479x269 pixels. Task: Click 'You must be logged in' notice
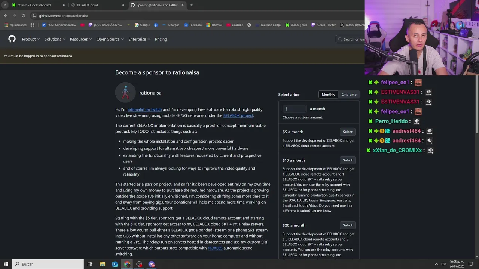coord(38,56)
